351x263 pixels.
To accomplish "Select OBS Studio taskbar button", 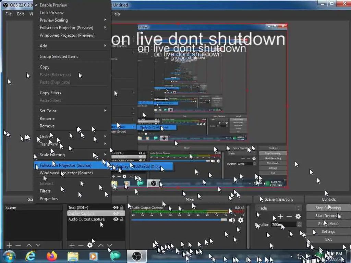I will pyautogui.click(x=136, y=256).
